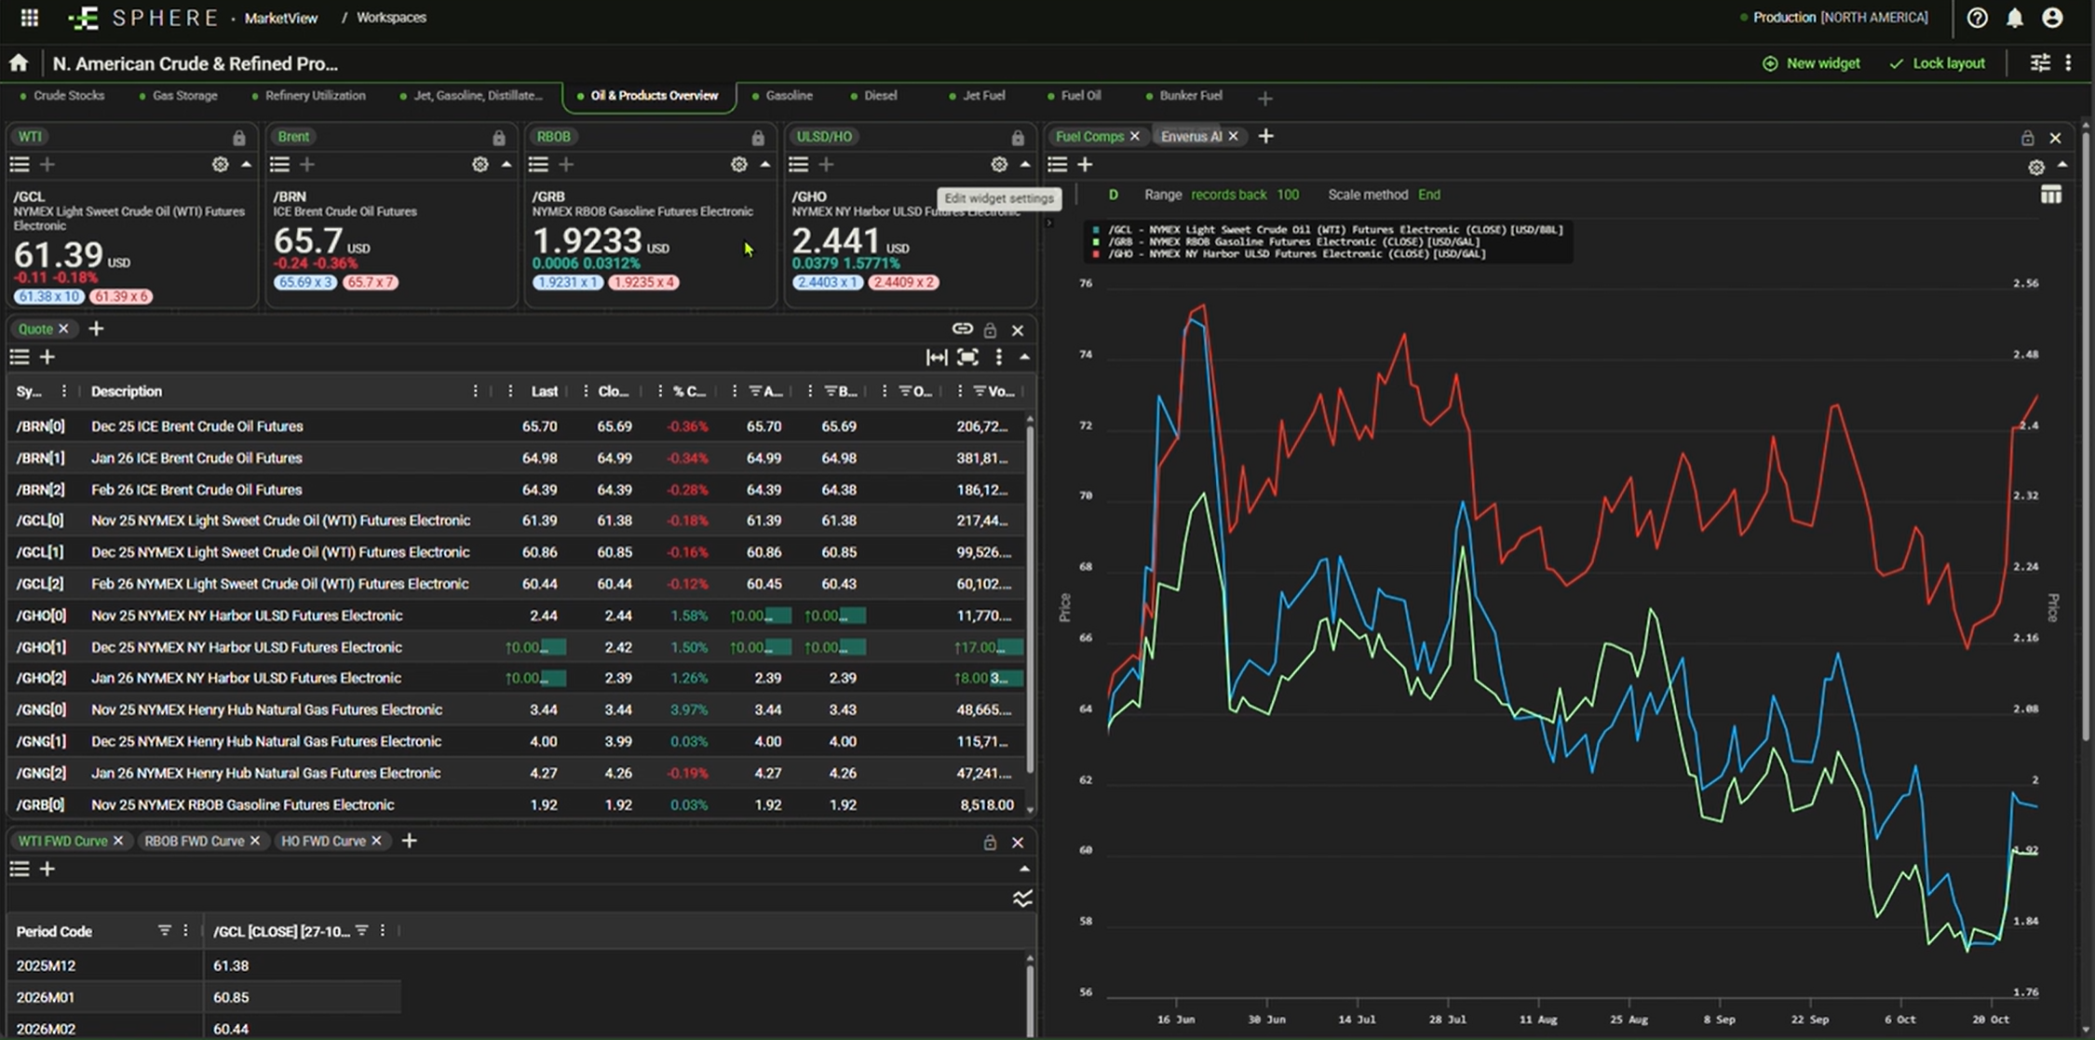Click fit-columns-width icon in Quote toolbar
This screenshot has height=1040, width=2095.
coord(936,358)
